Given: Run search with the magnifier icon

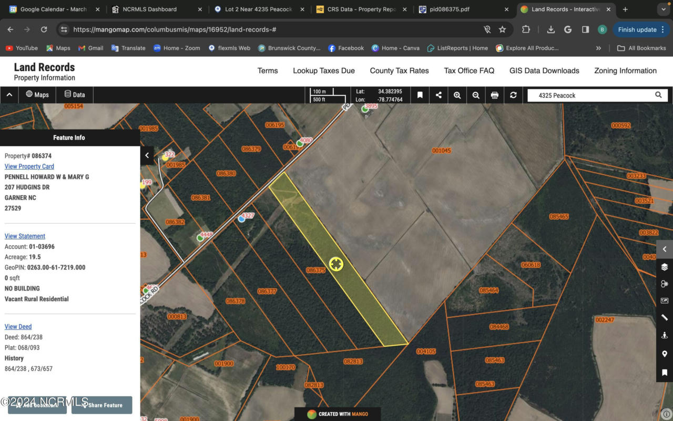Looking at the screenshot, I should [x=658, y=95].
